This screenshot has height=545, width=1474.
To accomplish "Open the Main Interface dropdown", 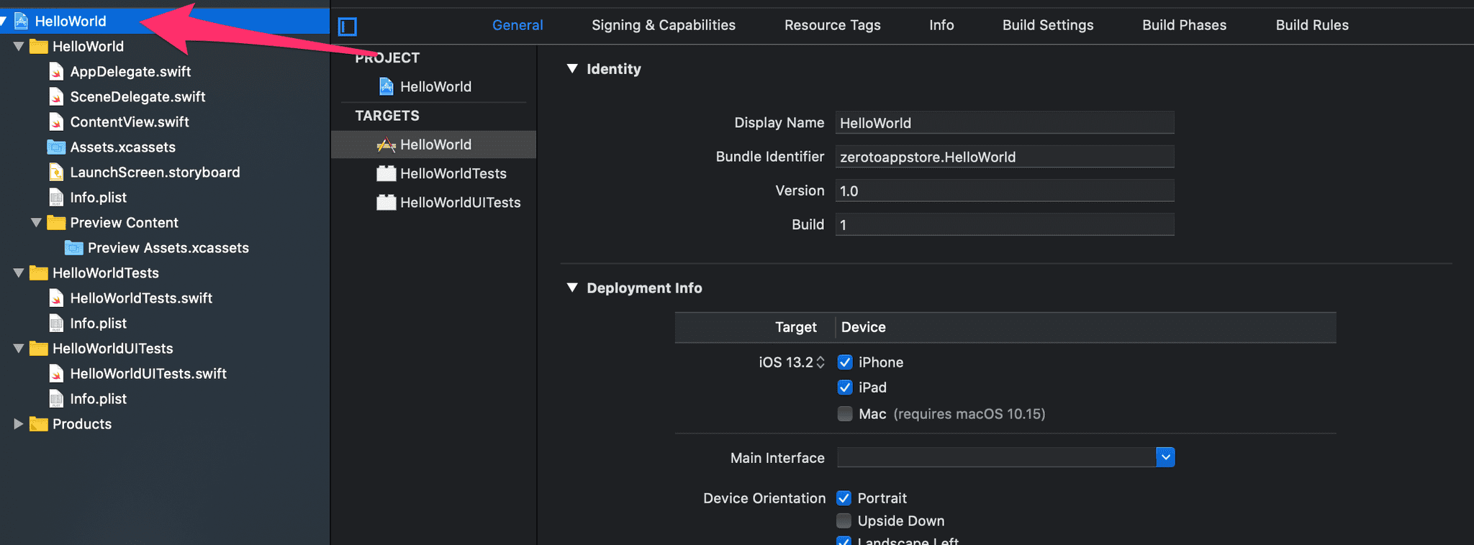I will pyautogui.click(x=1165, y=457).
